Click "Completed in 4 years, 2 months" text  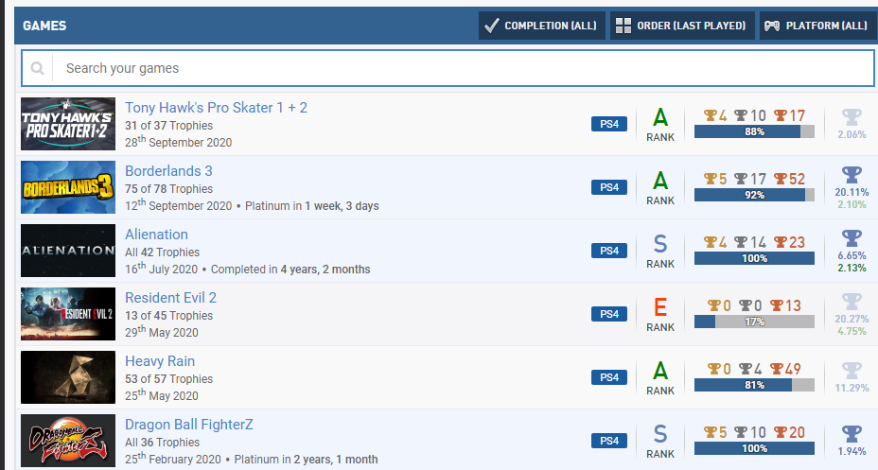pyautogui.click(x=290, y=270)
